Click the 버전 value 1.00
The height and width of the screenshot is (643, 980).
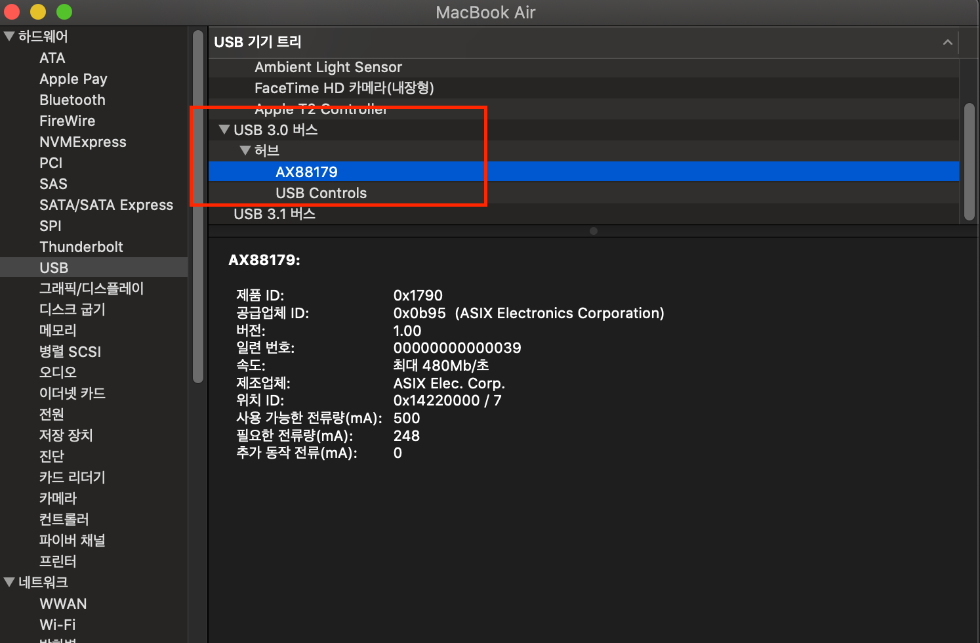(407, 331)
